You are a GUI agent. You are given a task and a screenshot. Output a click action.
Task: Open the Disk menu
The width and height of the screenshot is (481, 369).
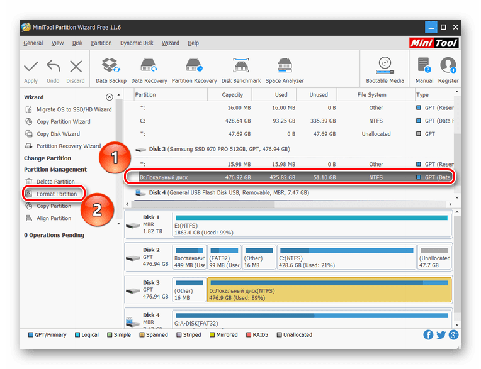point(77,43)
